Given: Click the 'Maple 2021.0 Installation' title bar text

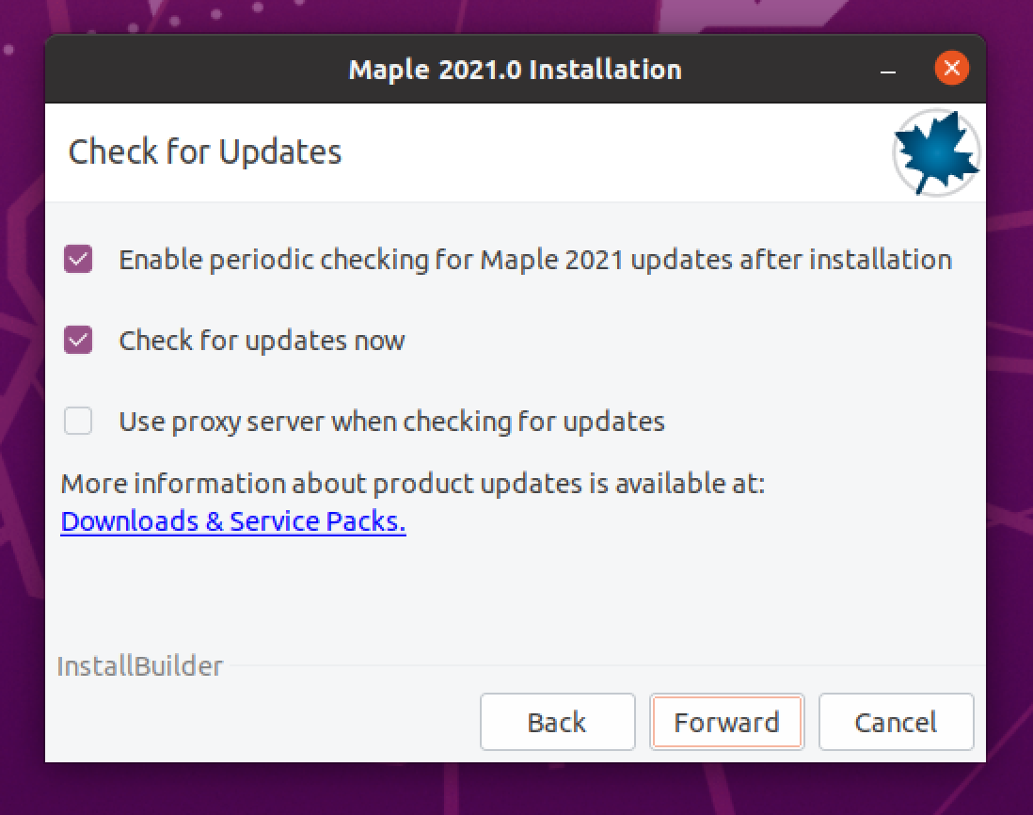Looking at the screenshot, I should [x=515, y=70].
